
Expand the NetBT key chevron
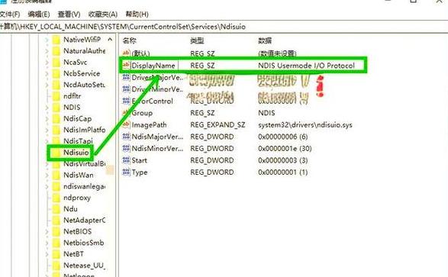(47, 254)
